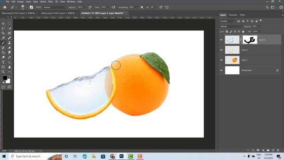The height and width of the screenshot is (160, 284).
Task: Select the Clone Stamp tool
Action: [9, 43]
